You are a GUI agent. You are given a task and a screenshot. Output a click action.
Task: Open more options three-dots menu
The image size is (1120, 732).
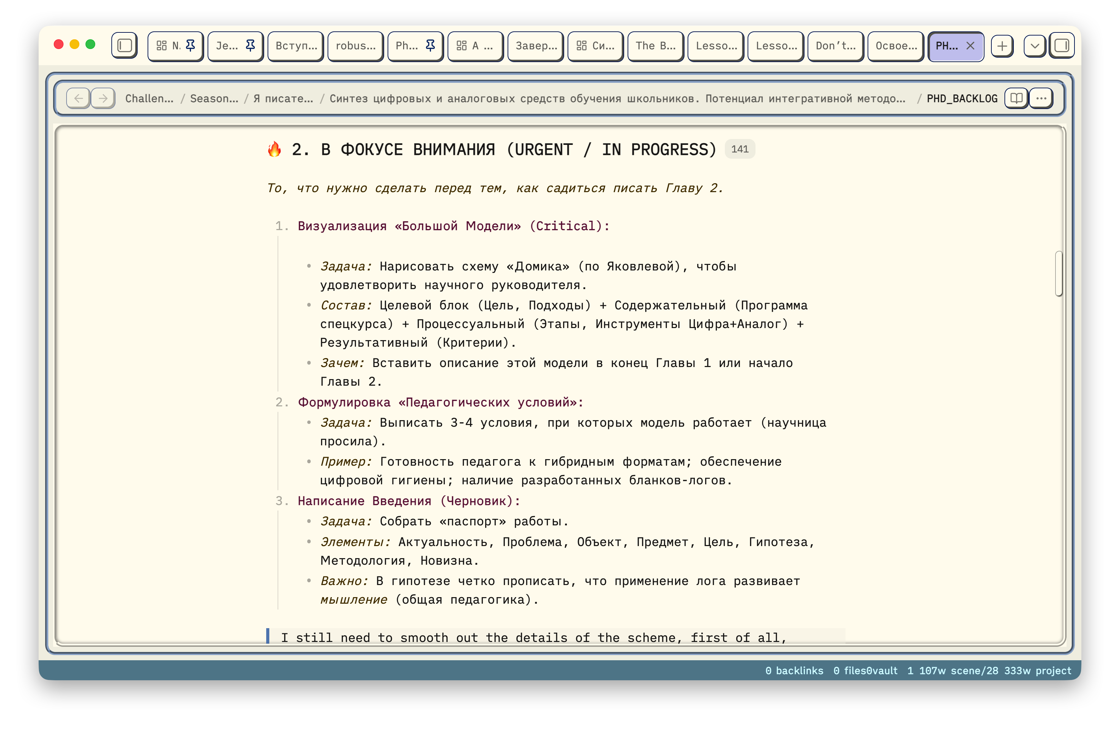pyautogui.click(x=1041, y=98)
